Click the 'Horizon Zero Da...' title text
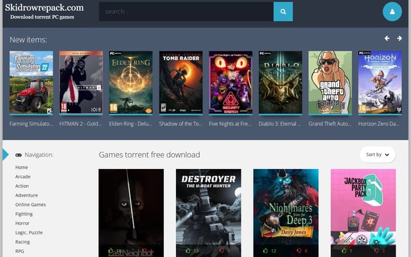Viewport: 411px width, 257px height. click(379, 124)
